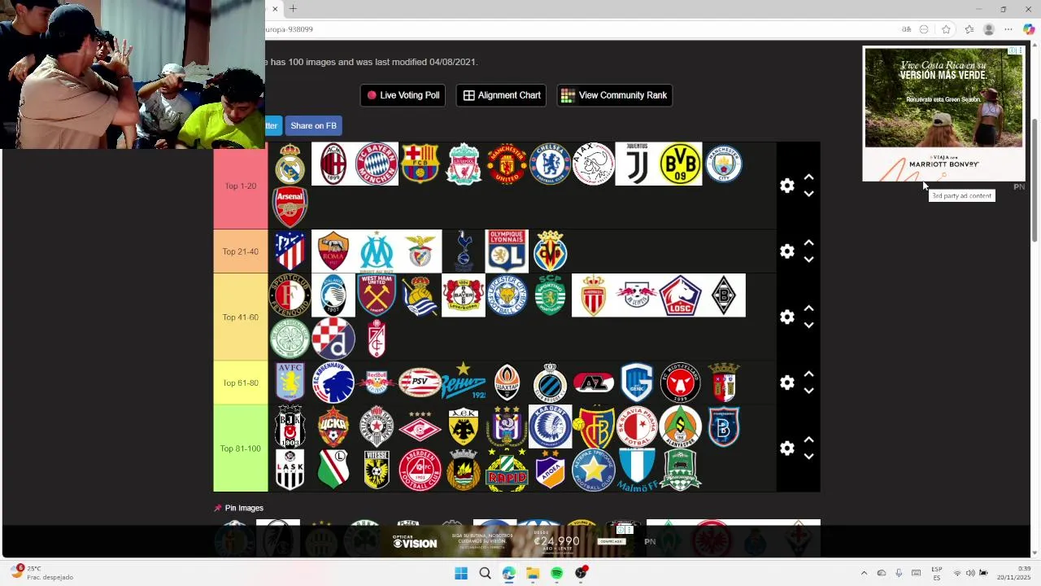Select the Bayer Leverkusen logo

pos(464,295)
